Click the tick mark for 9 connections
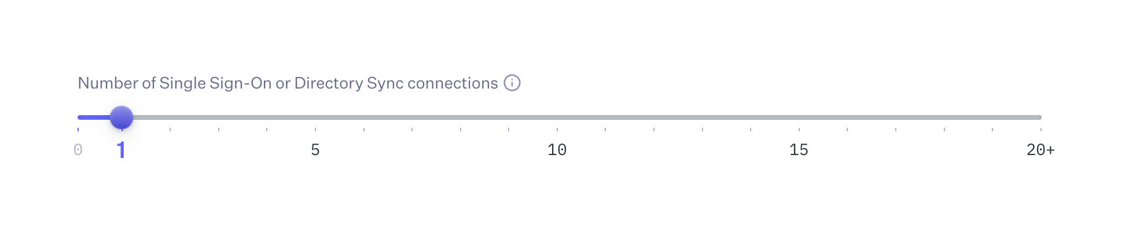This screenshot has width=1129, height=232. tap(509, 130)
